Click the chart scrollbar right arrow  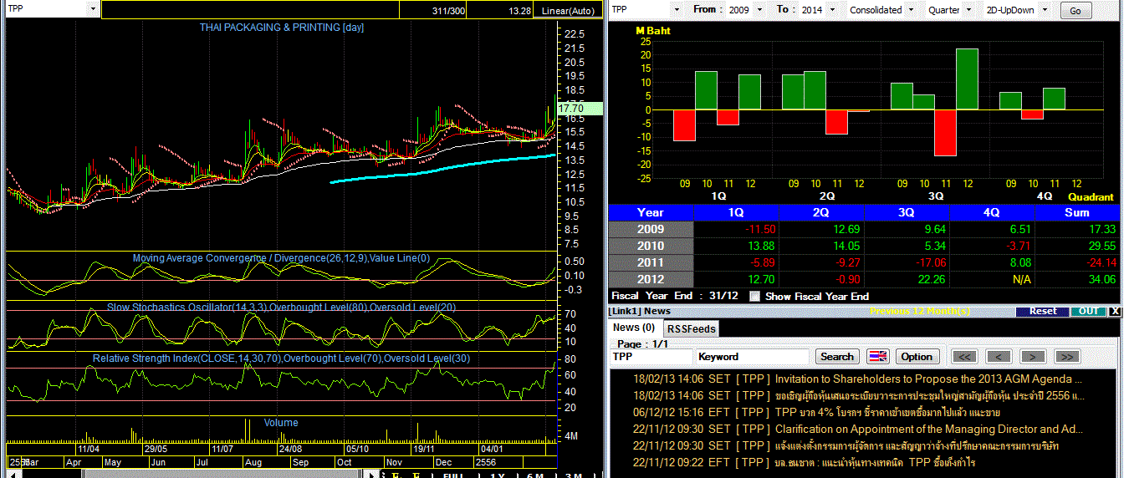click(373, 474)
